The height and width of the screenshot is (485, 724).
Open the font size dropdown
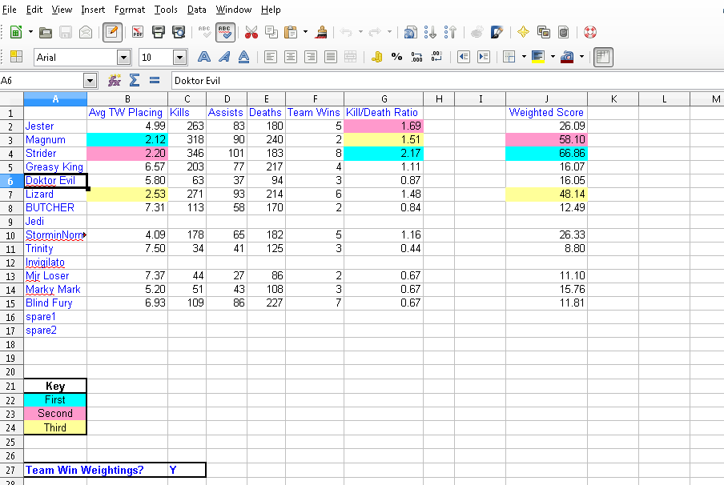click(x=179, y=57)
